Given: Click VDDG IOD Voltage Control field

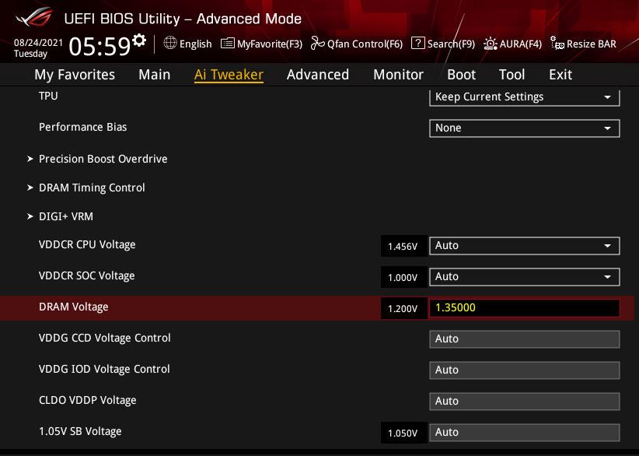Looking at the screenshot, I should (x=525, y=370).
